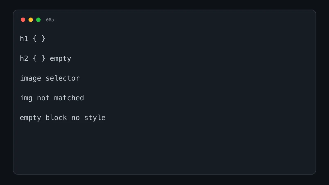The image size is (329, 185).
Task: Click the yellow minimize window dot
Action: pos(31,20)
